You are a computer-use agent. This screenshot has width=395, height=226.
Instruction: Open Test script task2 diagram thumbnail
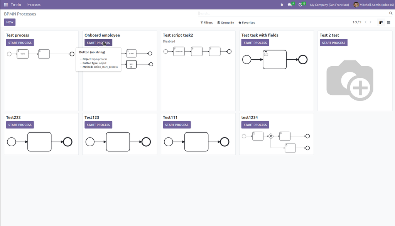pos(197,52)
